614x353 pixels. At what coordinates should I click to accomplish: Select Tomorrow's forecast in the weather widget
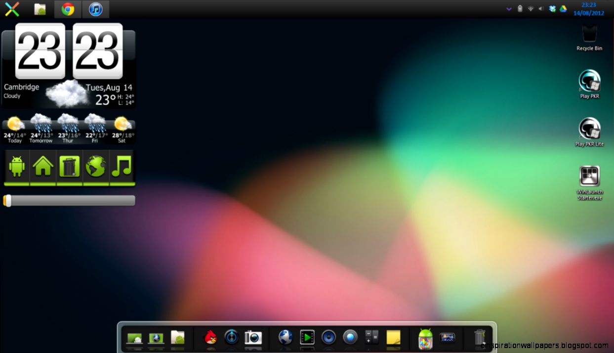pyautogui.click(x=41, y=130)
